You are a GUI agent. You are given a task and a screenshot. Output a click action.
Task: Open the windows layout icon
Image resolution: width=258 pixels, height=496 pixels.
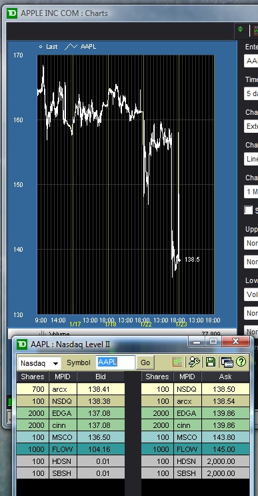coord(227,362)
